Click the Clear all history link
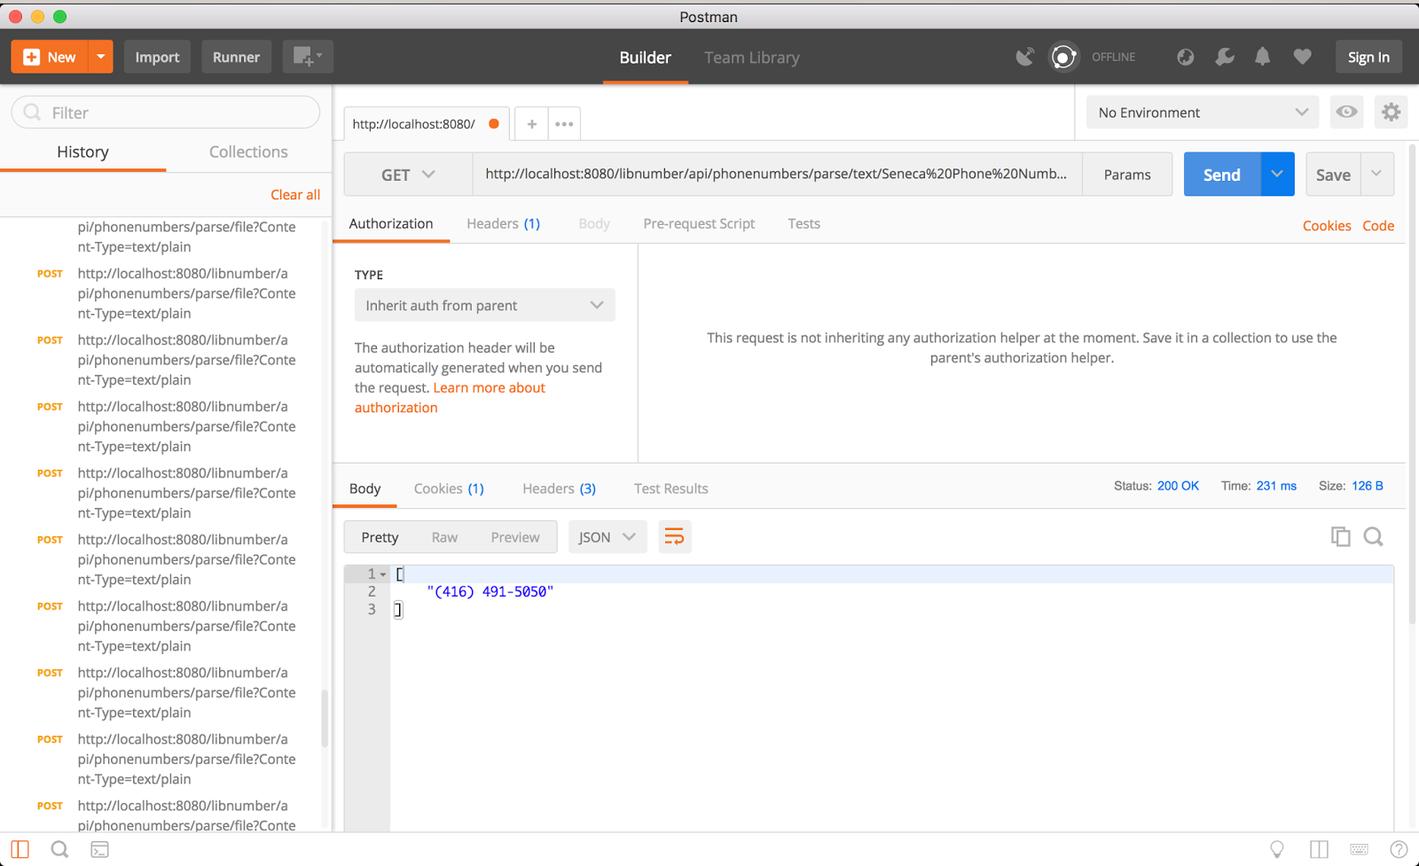The width and height of the screenshot is (1419, 866). tap(295, 194)
